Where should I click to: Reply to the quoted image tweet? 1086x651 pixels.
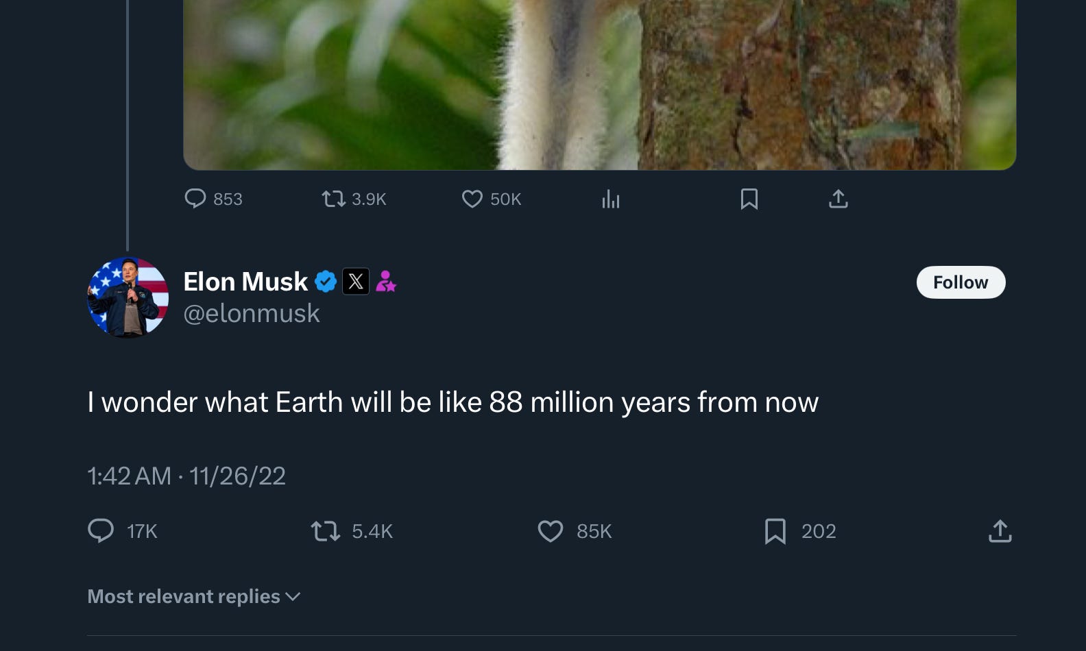click(195, 199)
